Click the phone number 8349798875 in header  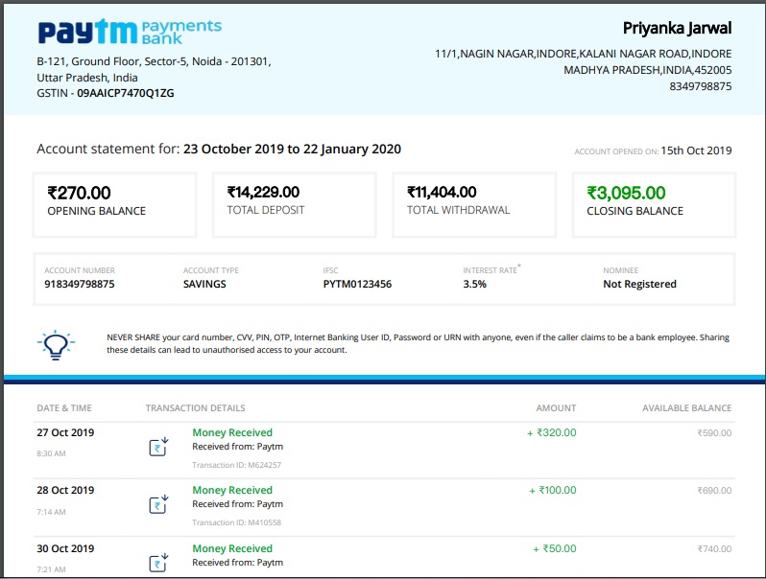[701, 86]
